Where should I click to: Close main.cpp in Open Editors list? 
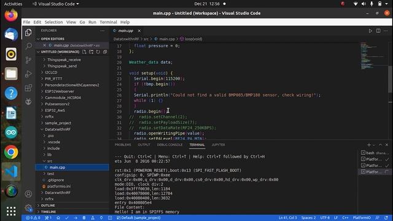point(44,45)
